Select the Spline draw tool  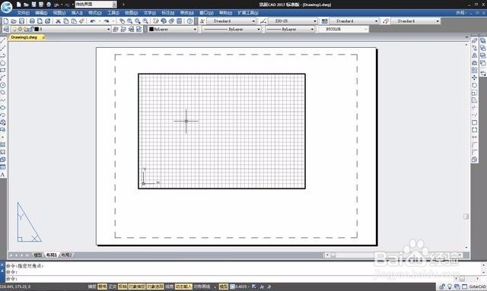click(3, 100)
